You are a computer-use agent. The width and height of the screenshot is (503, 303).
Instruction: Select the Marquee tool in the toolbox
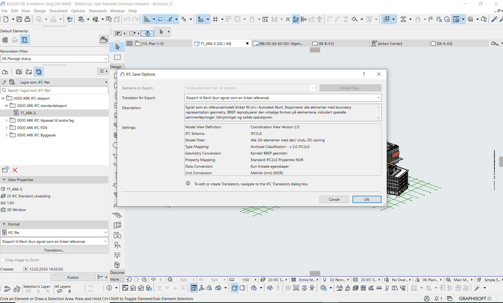click(117, 57)
